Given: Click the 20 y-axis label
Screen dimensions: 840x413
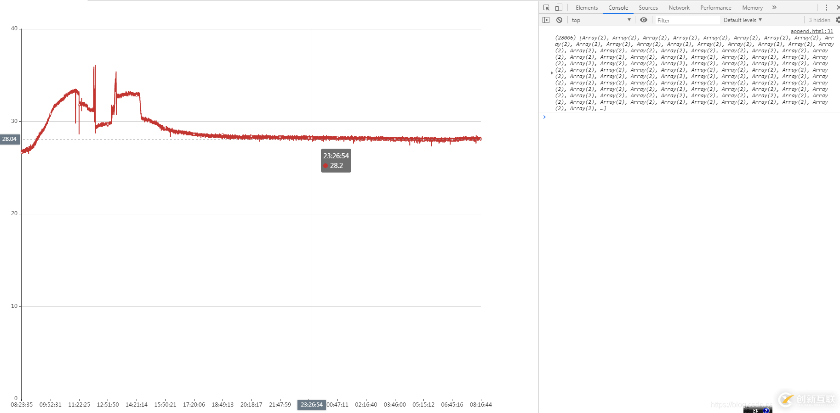Looking at the screenshot, I should (14, 213).
